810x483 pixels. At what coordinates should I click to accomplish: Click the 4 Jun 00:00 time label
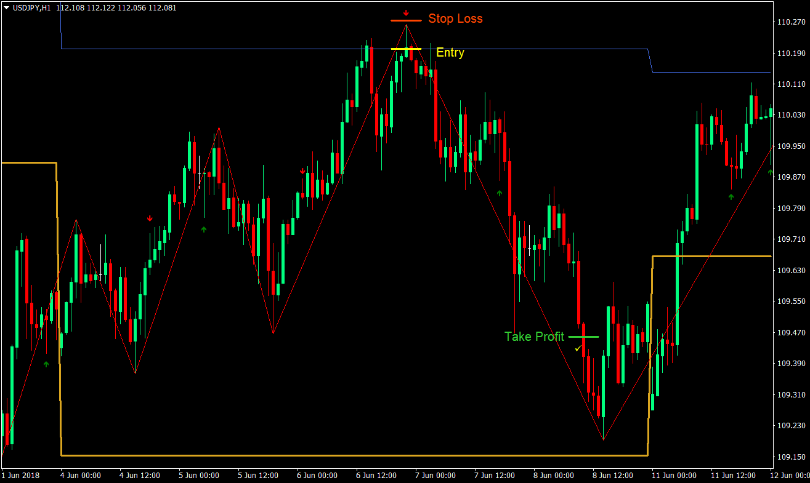[x=81, y=476]
